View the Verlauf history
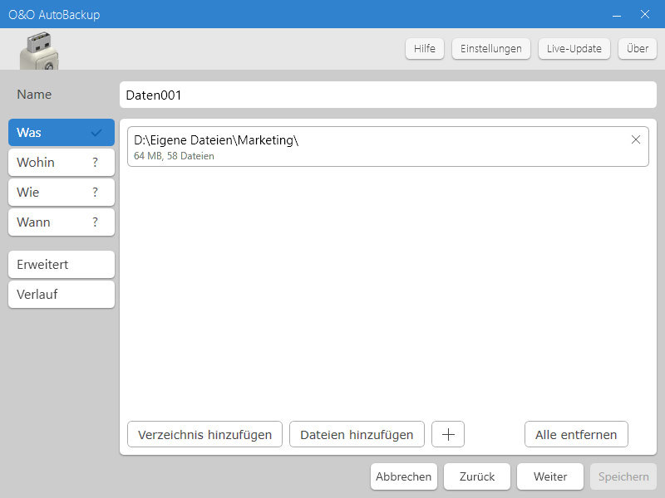 [62, 295]
